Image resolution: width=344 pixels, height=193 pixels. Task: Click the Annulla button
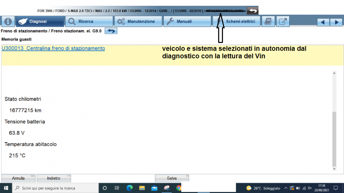(18, 178)
